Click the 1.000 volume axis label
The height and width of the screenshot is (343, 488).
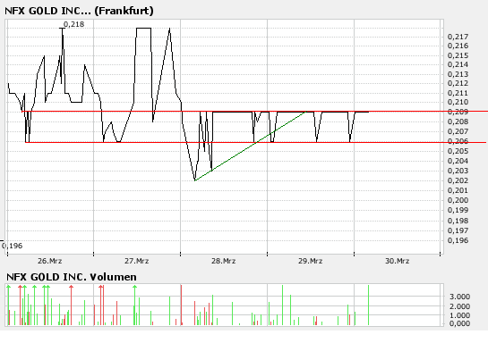coord(459,315)
